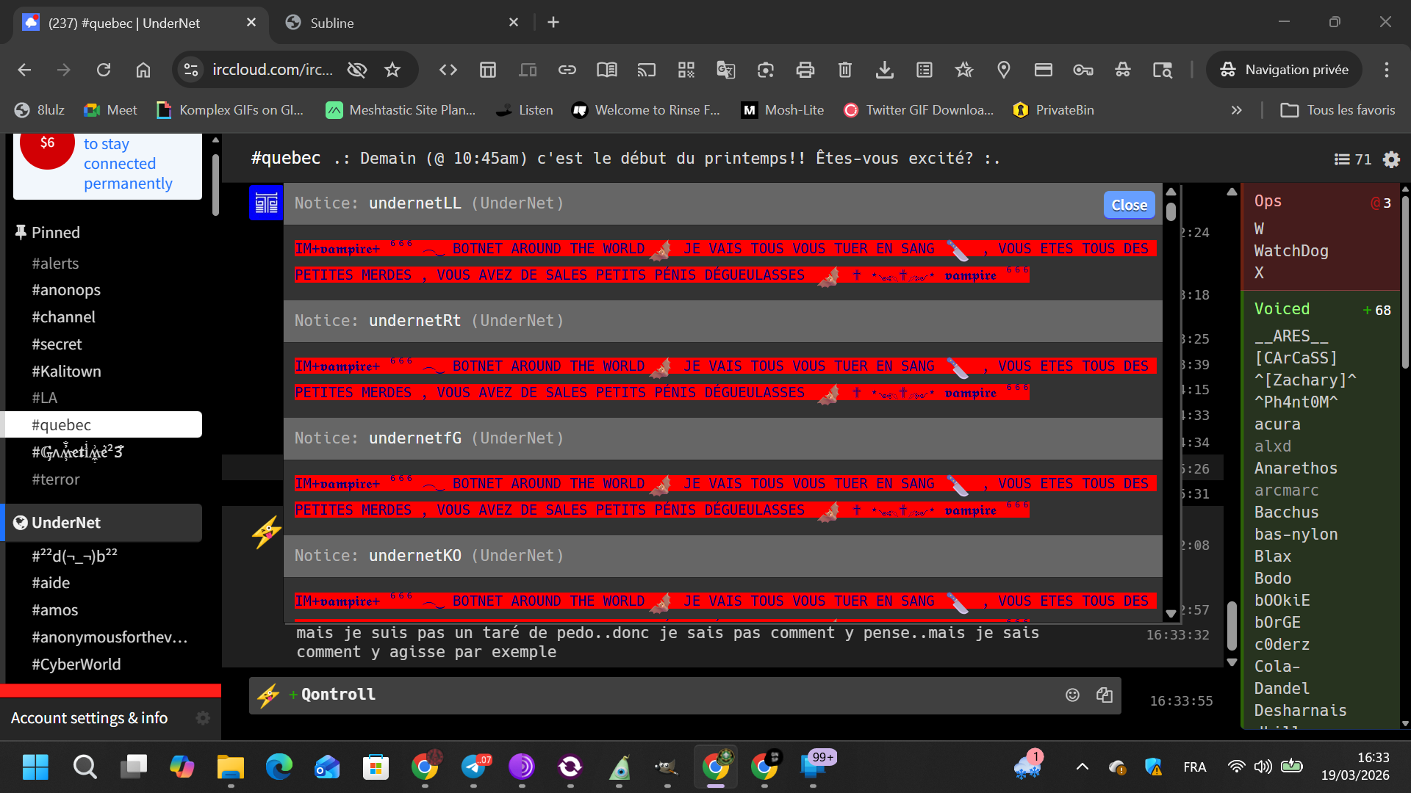The height and width of the screenshot is (793, 1411).
Task: Expand hidden bookmarks chevron
Action: 1236,110
